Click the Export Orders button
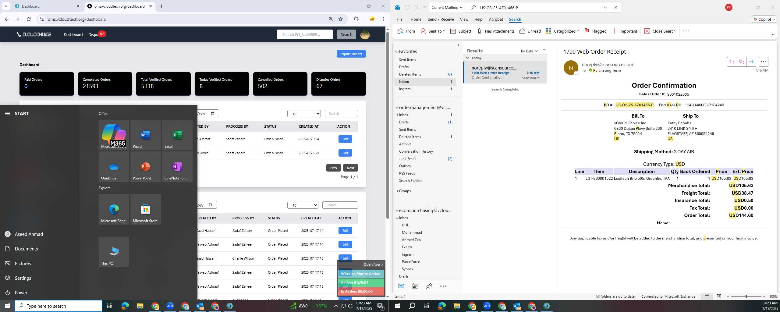 [x=351, y=54]
